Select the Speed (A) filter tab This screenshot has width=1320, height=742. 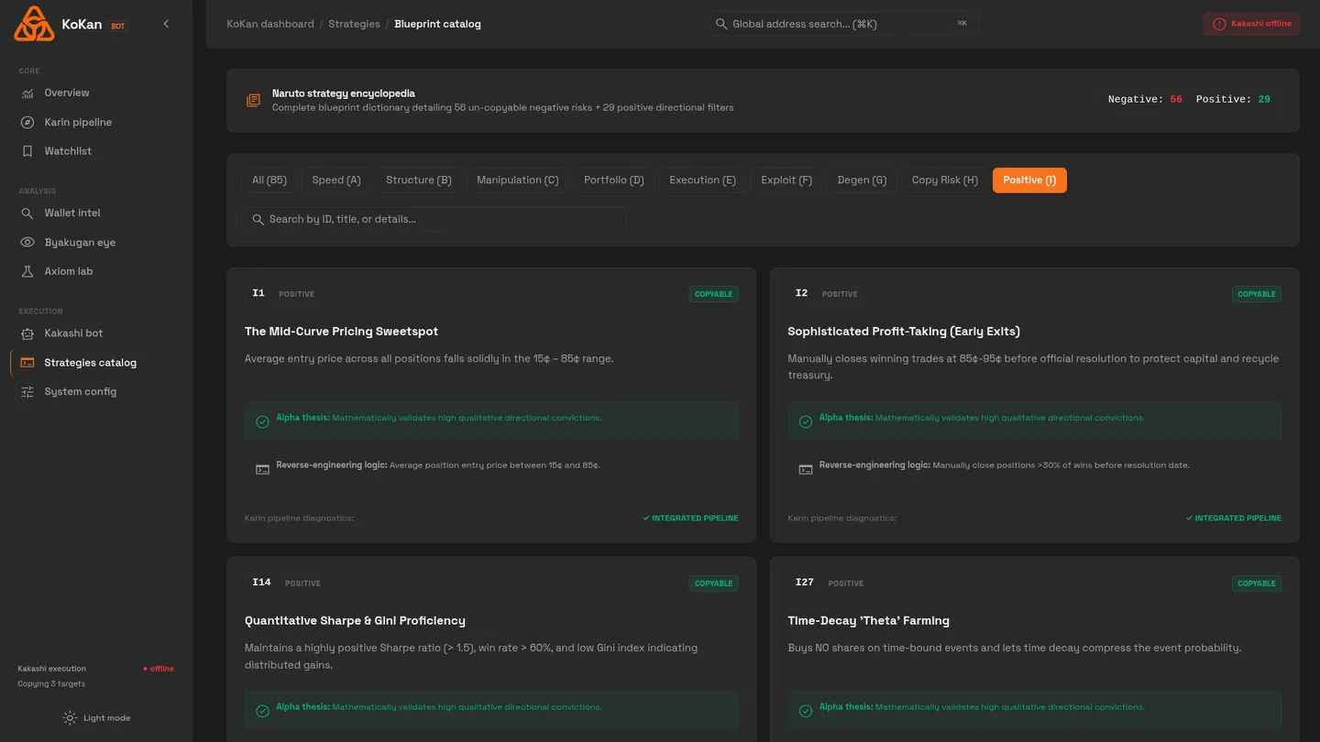point(336,180)
